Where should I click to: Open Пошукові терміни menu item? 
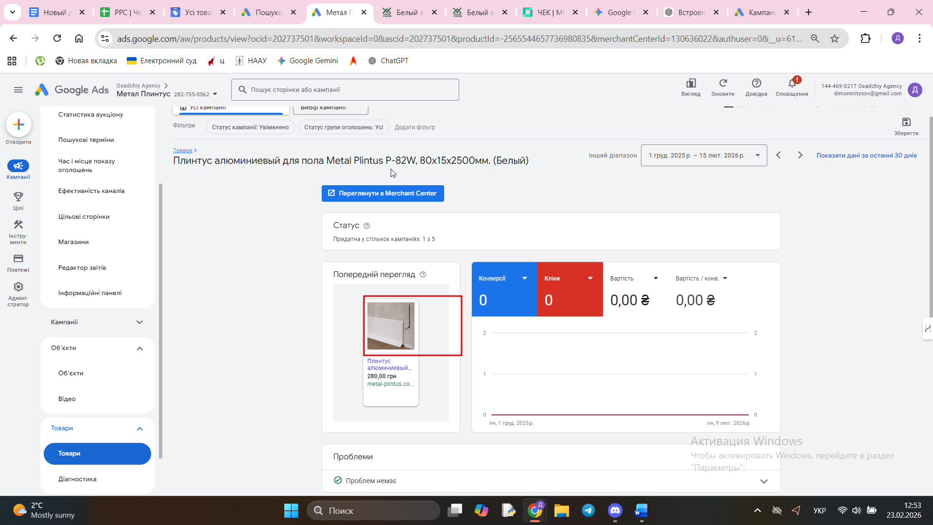coord(86,140)
